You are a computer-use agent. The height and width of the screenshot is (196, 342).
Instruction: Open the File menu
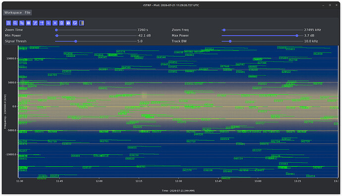click(x=27, y=13)
